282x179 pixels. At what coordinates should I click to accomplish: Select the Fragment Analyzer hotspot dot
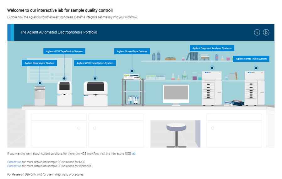(212, 68)
